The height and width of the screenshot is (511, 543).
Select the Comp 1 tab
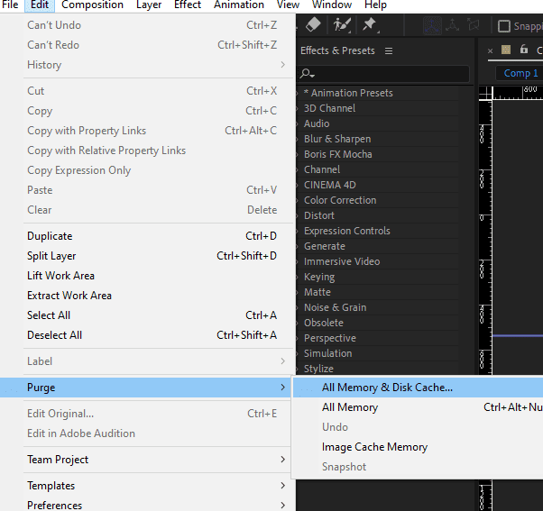(520, 73)
